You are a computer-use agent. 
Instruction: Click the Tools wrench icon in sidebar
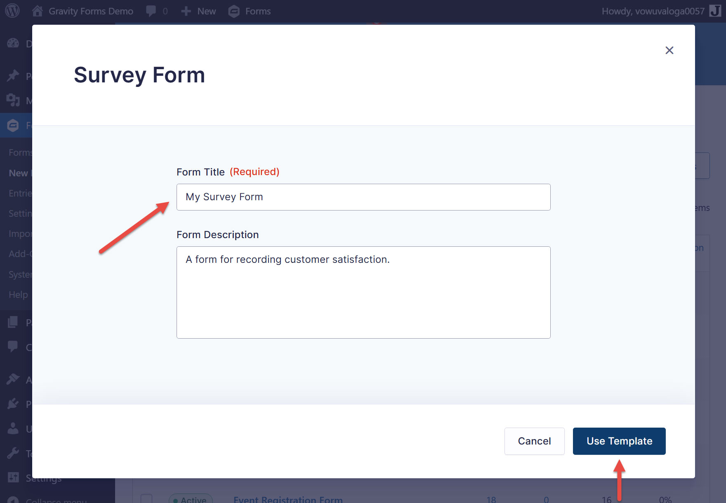click(x=13, y=453)
